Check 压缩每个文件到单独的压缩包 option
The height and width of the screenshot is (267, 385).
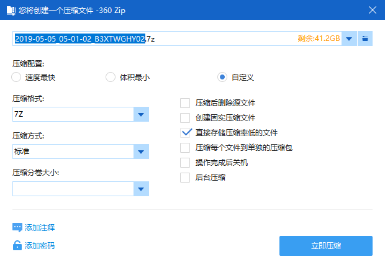point(185,148)
